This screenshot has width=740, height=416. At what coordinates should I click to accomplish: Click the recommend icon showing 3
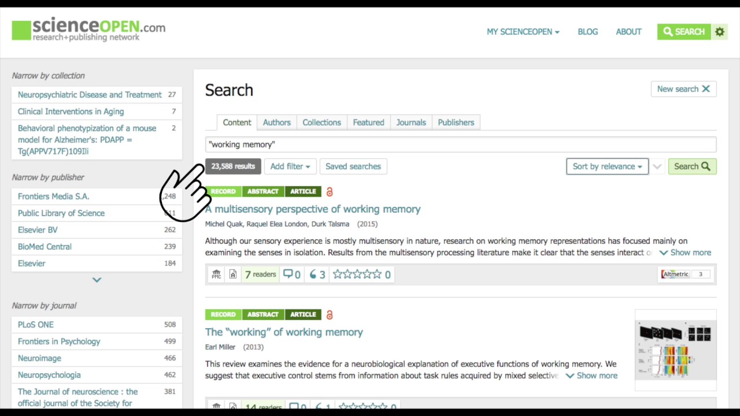317,274
